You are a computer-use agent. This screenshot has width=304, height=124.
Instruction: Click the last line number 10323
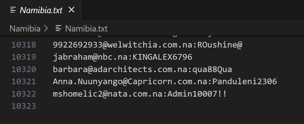(x=24, y=106)
